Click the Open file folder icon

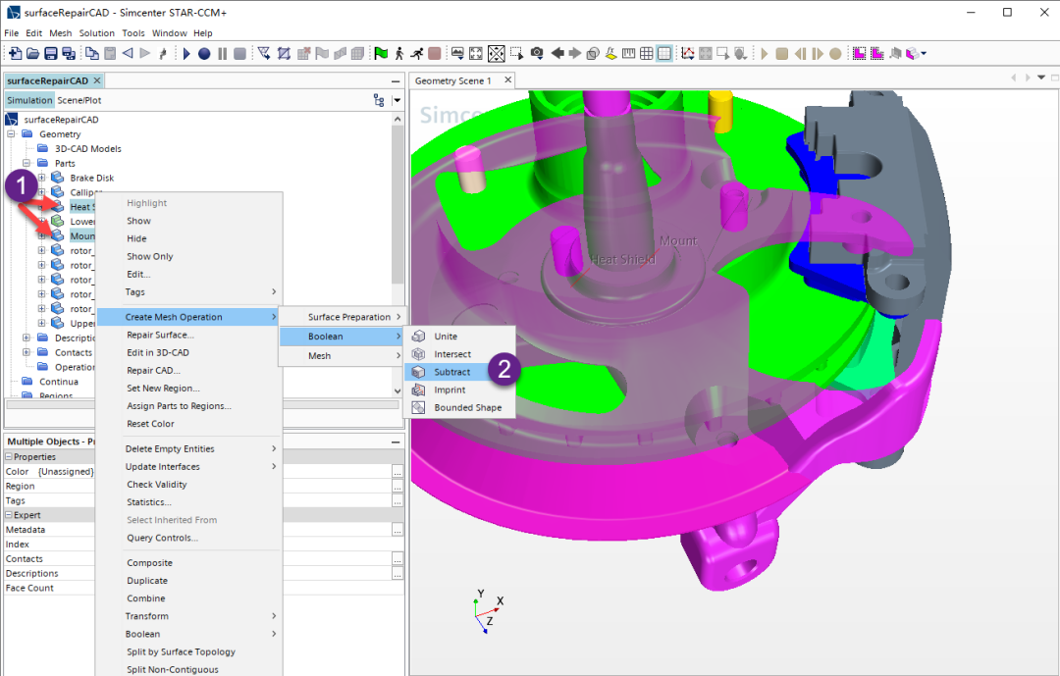click(32, 53)
